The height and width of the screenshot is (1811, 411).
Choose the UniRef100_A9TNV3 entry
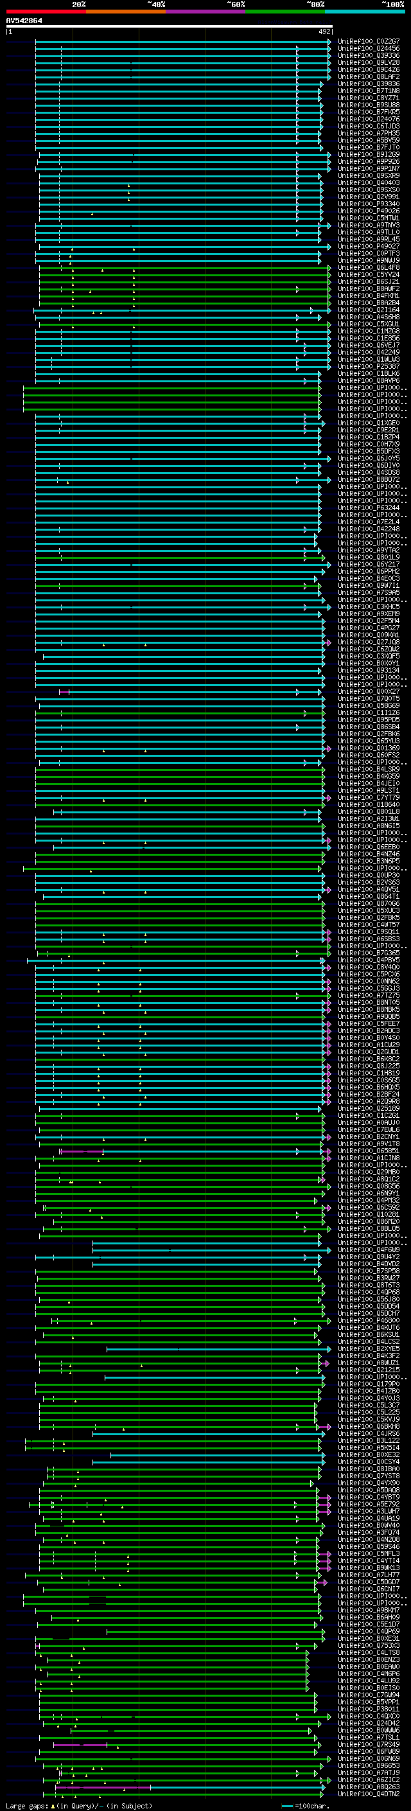click(x=369, y=225)
